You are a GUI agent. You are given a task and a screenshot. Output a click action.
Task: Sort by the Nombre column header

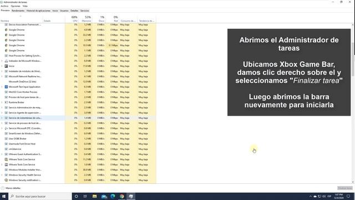[21, 19]
